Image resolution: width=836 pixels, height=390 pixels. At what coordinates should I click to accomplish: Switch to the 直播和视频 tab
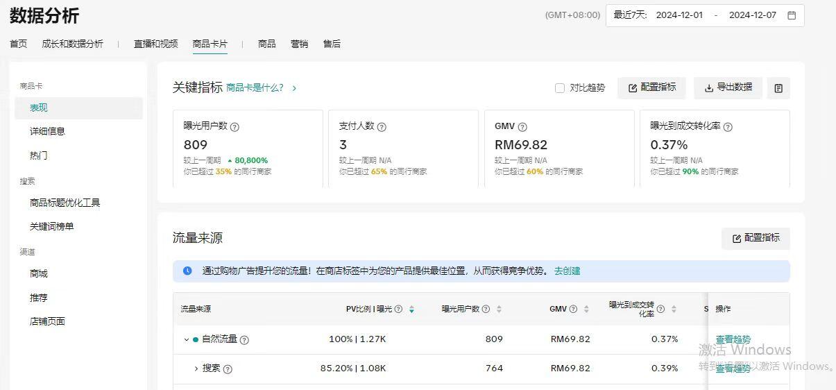point(155,44)
